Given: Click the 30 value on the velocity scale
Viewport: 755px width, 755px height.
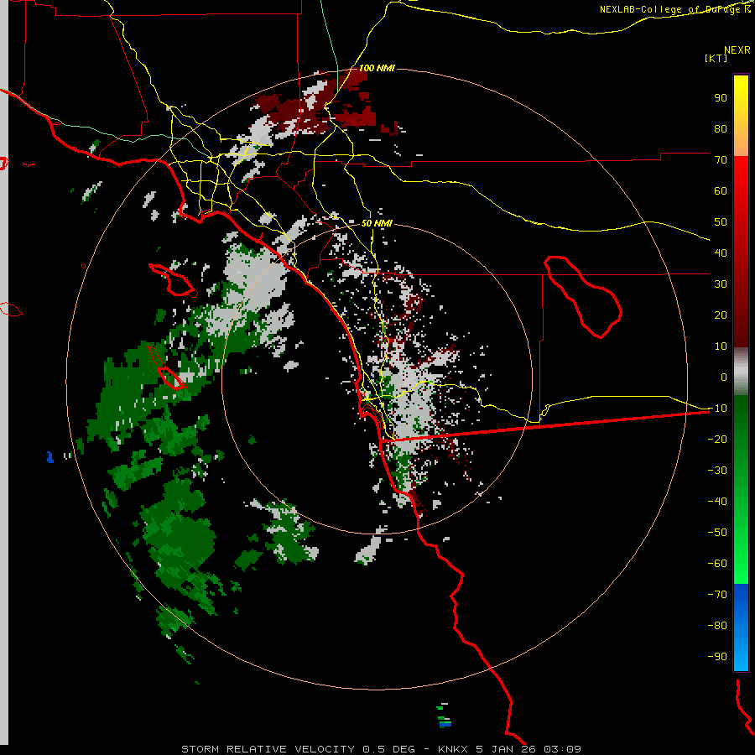Looking at the screenshot, I should pyautogui.click(x=721, y=284).
